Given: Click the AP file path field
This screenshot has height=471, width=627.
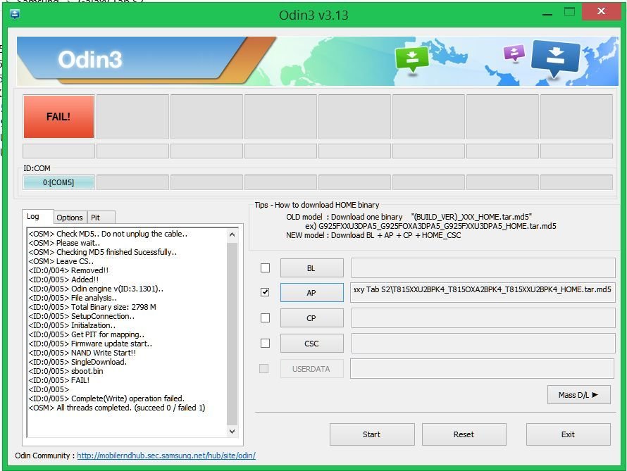Looking at the screenshot, I should 483,292.
